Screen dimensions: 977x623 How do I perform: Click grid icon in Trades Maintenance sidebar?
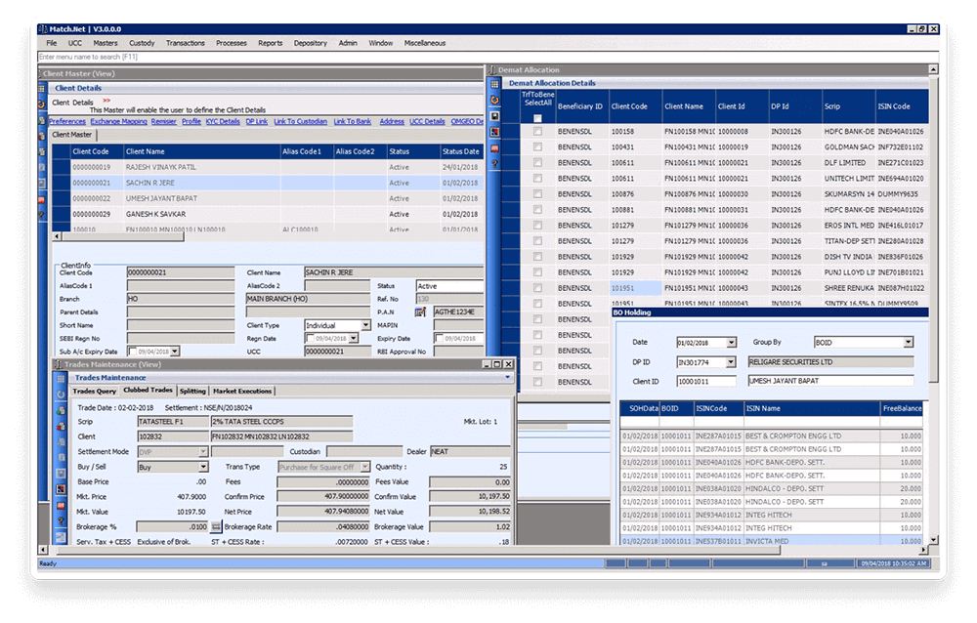pyautogui.click(x=61, y=379)
